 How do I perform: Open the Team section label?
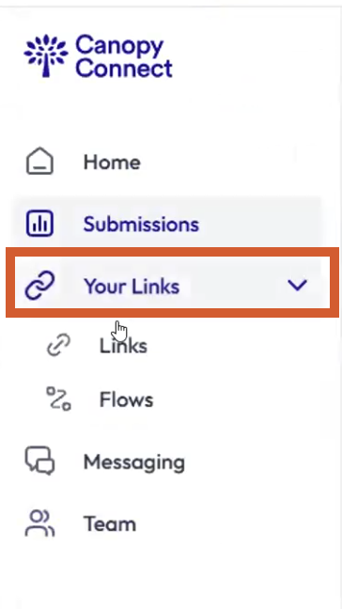point(110,524)
